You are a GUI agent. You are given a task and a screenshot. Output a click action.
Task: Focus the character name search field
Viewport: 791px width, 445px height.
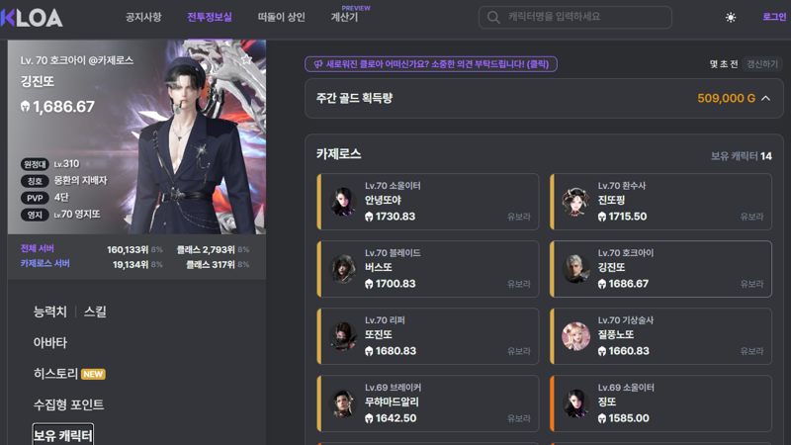tap(575, 17)
